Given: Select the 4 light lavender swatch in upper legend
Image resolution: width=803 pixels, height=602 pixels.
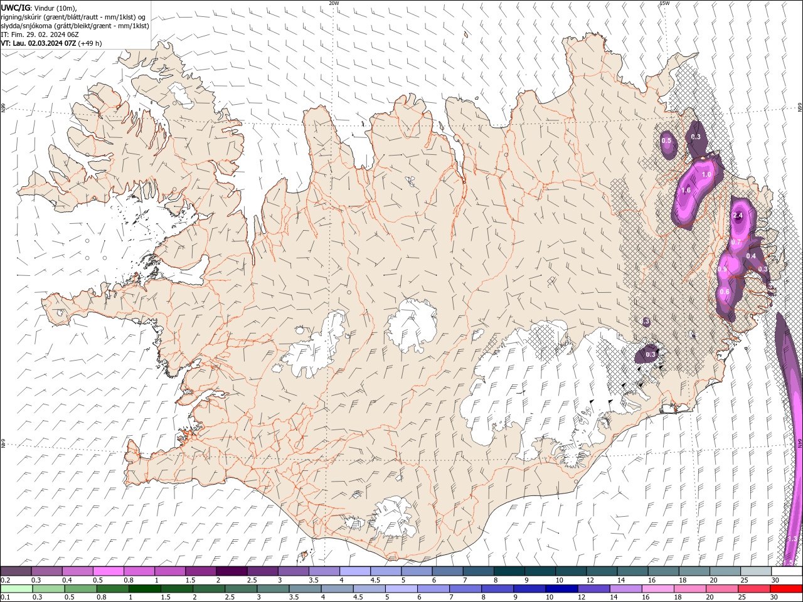Looking at the screenshot, I should (355, 571).
